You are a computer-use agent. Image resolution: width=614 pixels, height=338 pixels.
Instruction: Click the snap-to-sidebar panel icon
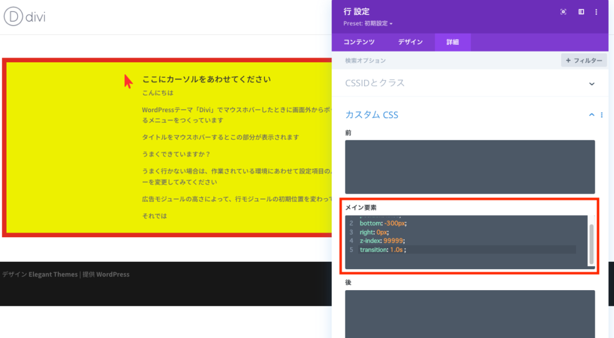(580, 12)
